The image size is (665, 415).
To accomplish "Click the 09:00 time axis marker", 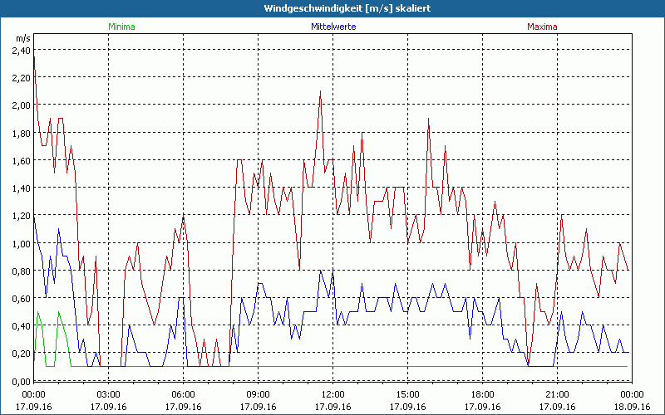I will pos(259,394).
